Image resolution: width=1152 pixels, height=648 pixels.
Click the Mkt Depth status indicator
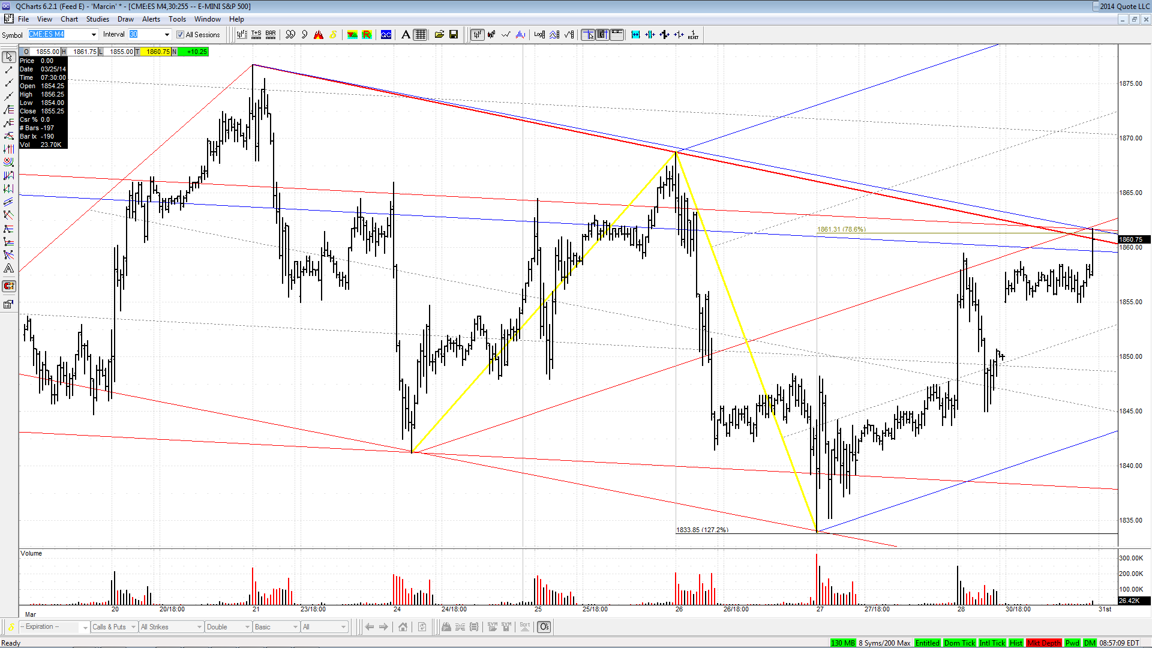1043,643
